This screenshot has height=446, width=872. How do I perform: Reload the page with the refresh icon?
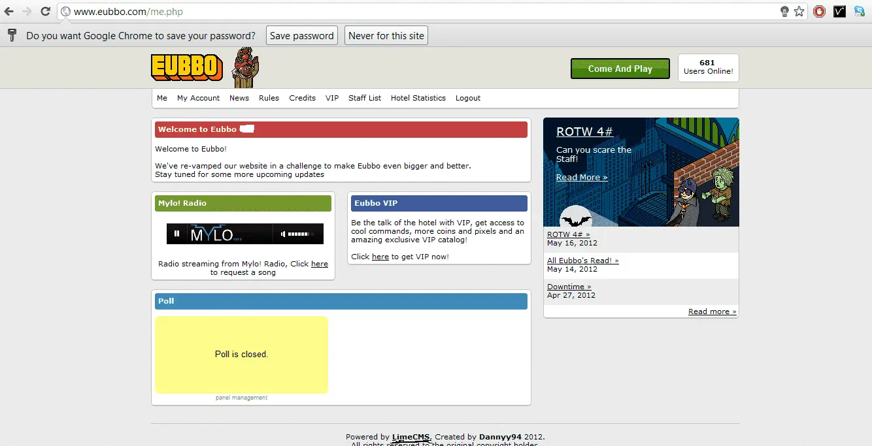click(x=45, y=11)
